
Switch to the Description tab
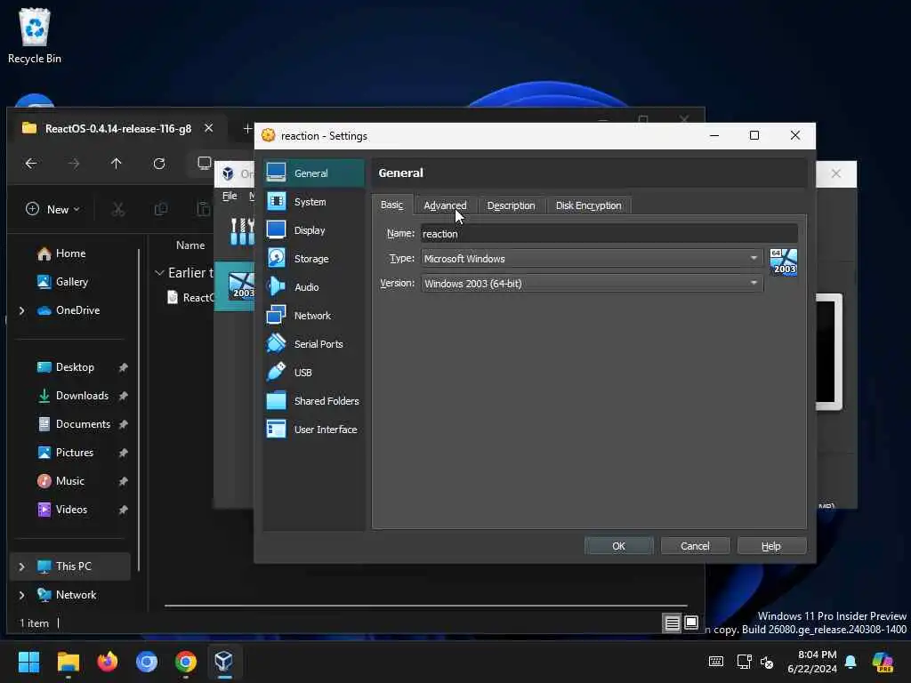(x=512, y=205)
